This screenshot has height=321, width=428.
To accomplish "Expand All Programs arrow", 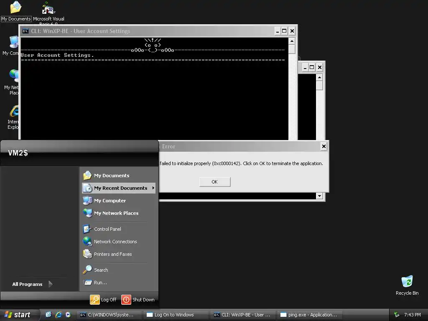I will (x=50, y=284).
